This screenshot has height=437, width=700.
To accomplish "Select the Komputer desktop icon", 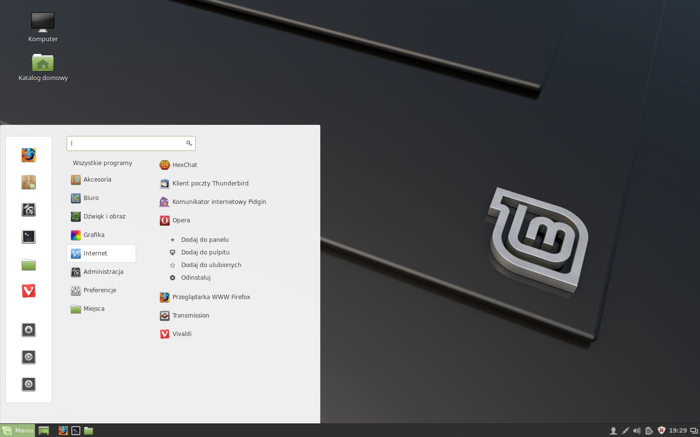I will 43,27.
